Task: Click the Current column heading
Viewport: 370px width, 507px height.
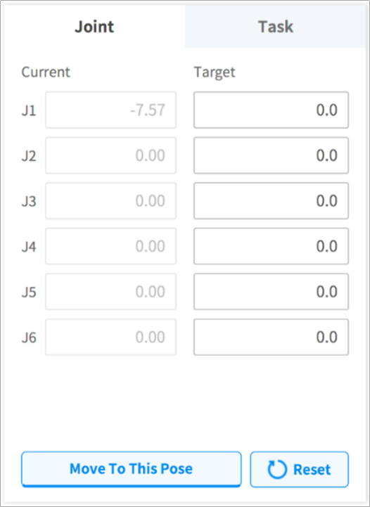Action: [x=46, y=72]
